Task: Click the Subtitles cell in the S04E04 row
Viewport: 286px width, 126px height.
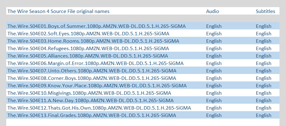Action: 264,49
